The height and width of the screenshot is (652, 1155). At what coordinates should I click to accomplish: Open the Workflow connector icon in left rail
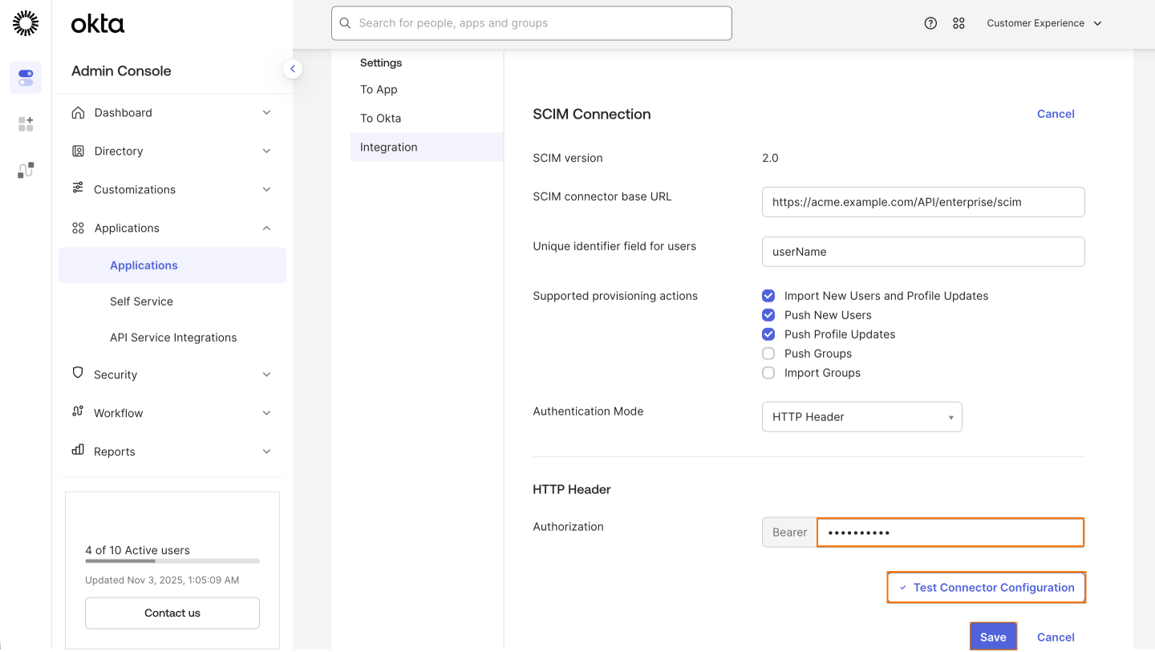pyautogui.click(x=25, y=169)
